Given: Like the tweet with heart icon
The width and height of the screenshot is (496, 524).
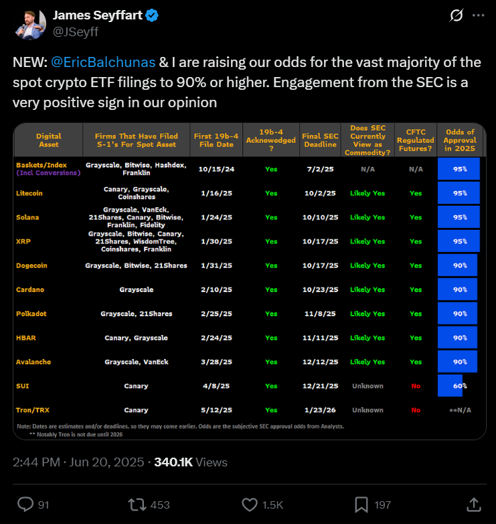Looking at the screenshot, I should 250,504.
